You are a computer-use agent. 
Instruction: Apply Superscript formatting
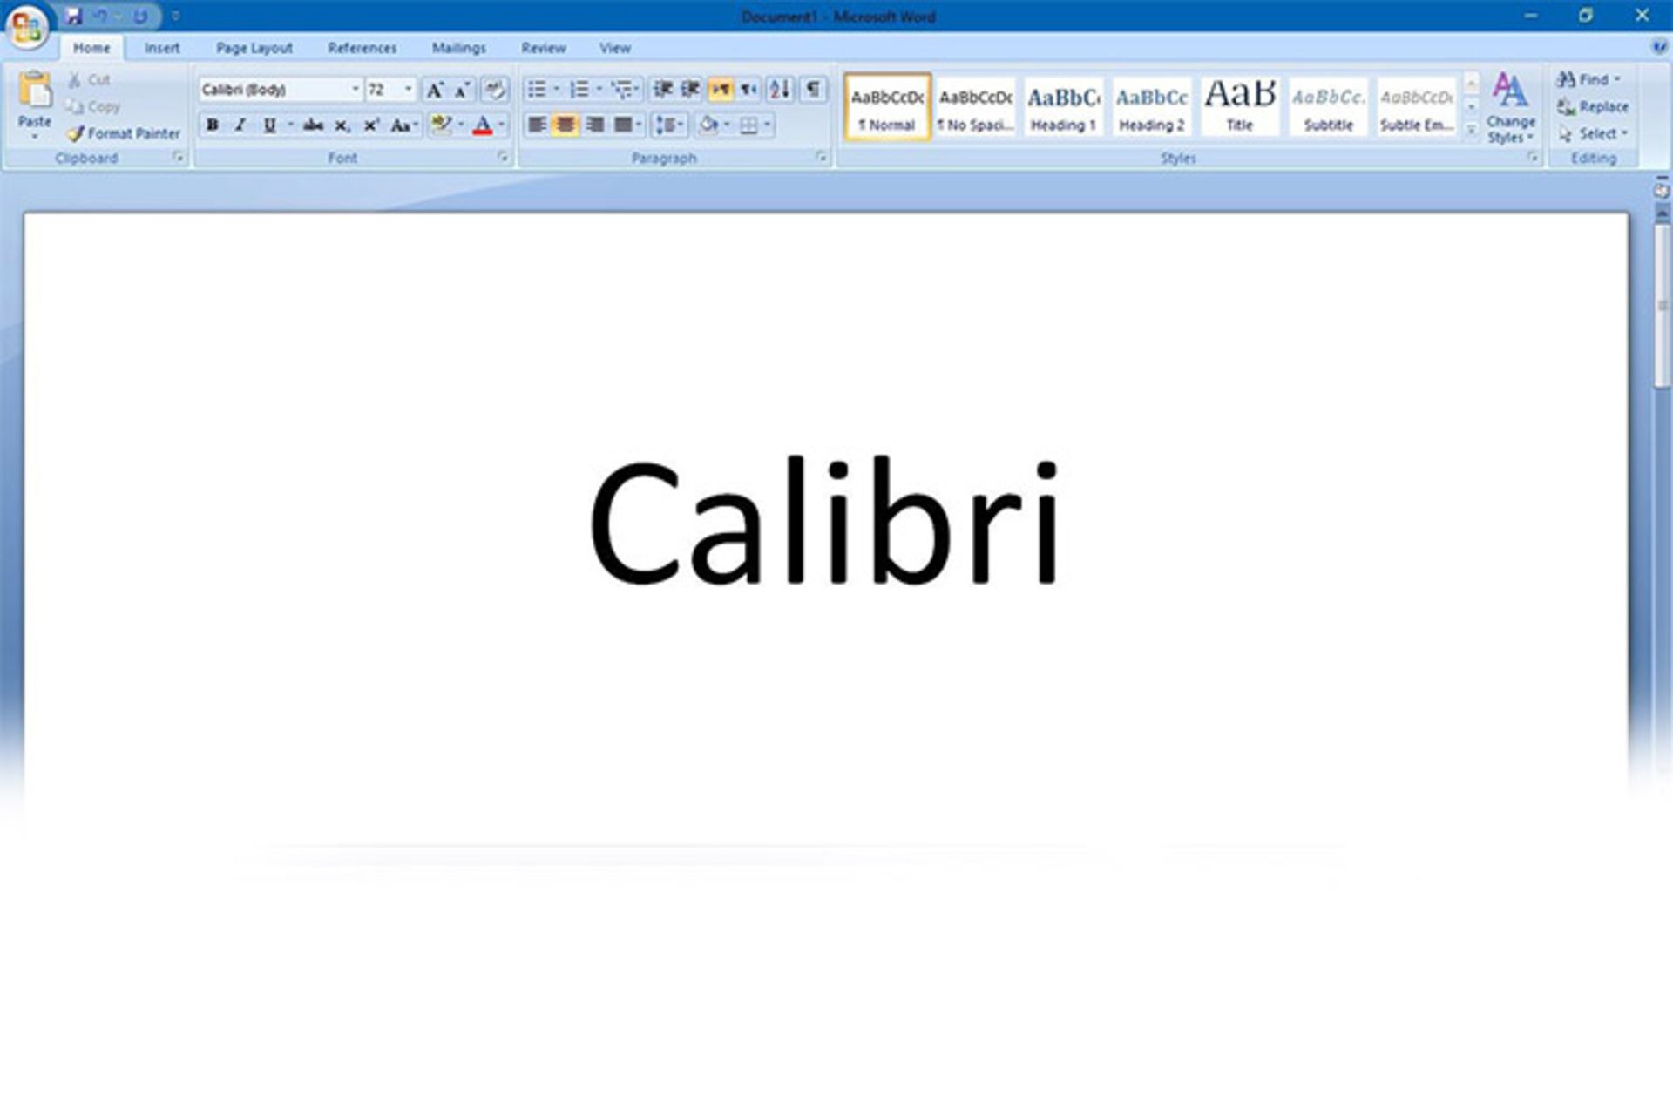pos(371,125)
